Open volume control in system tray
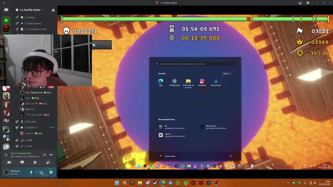Screen dimensions: 333x187 [x=315, y=183]
